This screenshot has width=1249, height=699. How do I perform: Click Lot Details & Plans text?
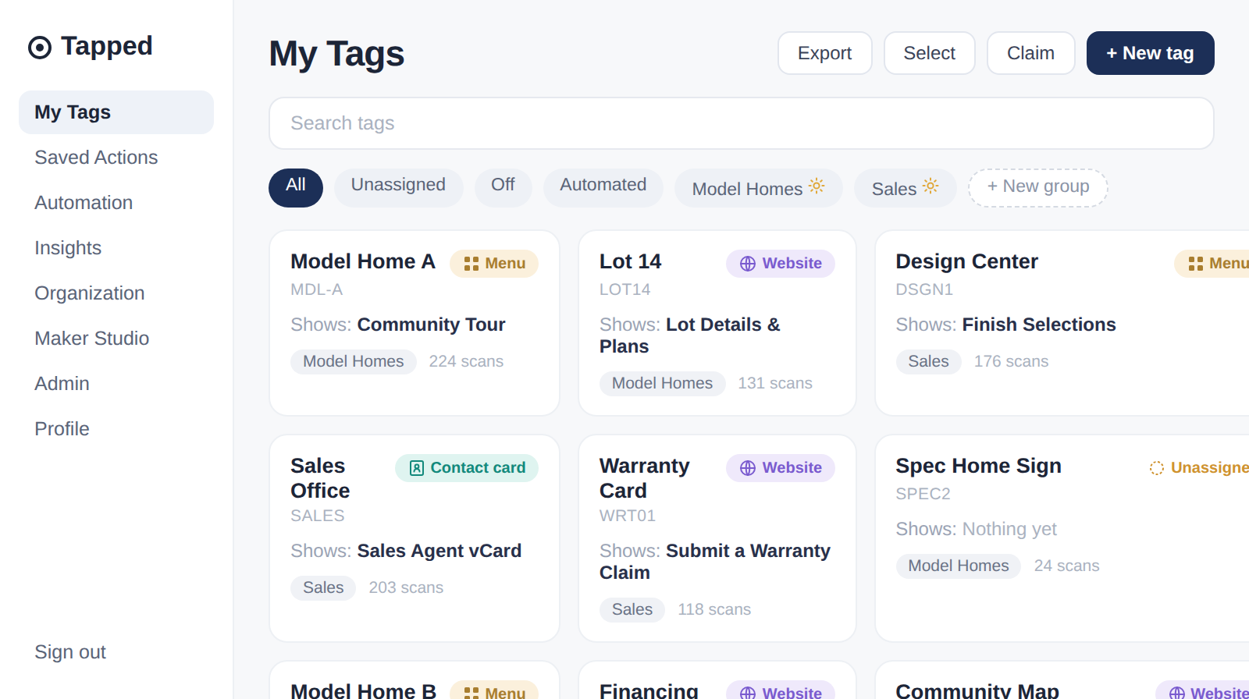[690, 335]
